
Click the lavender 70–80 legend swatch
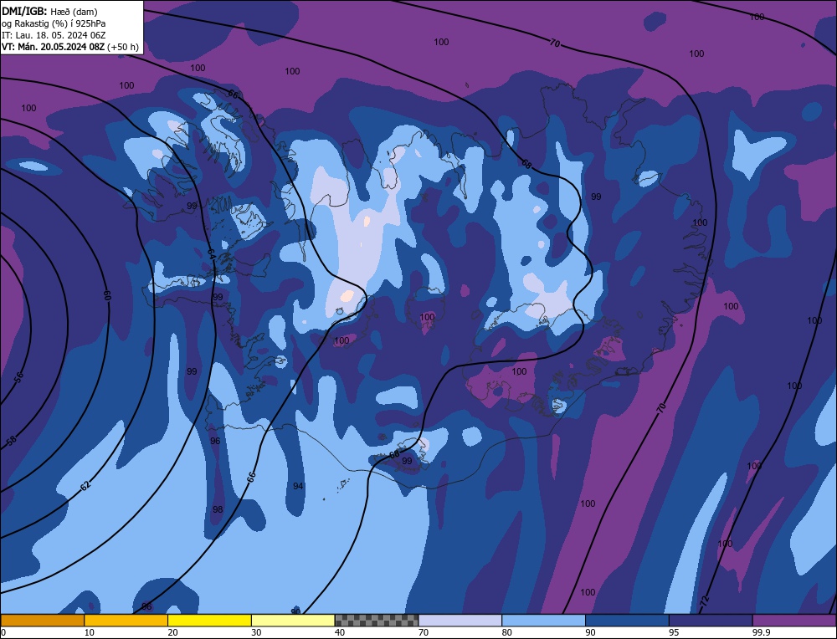[x=460, y=621]
